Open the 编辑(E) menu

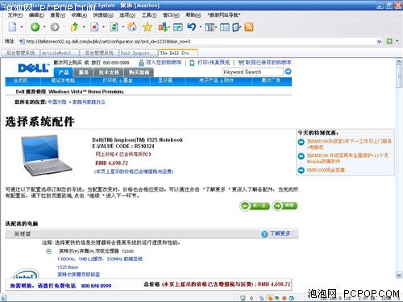36,15
